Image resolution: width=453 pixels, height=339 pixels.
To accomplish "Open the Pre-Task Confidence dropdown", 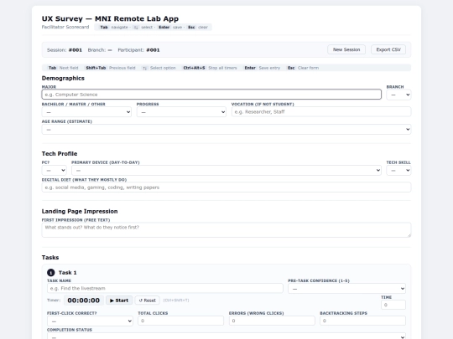I will 346,288.
